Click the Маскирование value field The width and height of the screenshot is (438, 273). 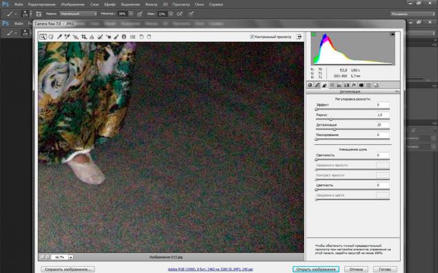382,135
